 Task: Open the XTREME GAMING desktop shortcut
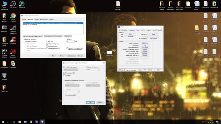click(4, 53)
